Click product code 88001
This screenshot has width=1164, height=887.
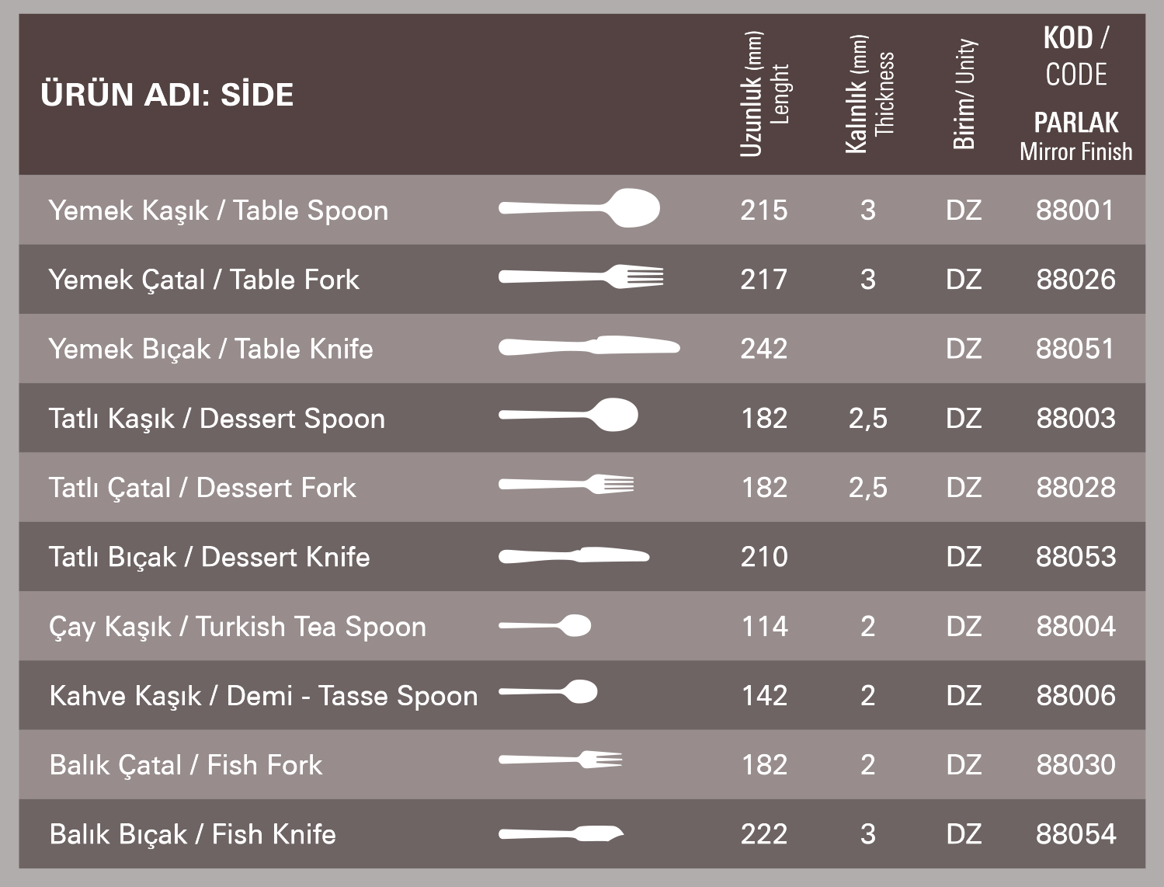pos(1075,210)
